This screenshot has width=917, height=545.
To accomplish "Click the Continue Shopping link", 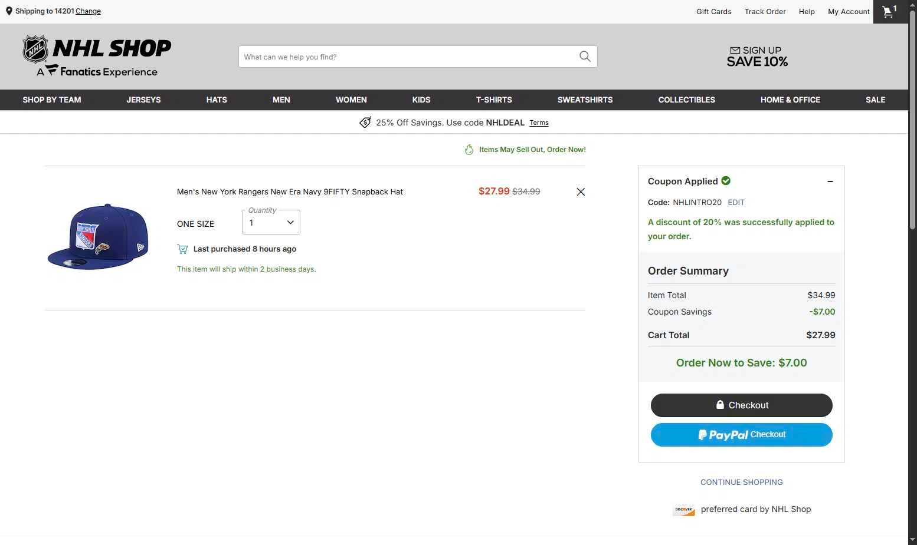I will [741, 482].
